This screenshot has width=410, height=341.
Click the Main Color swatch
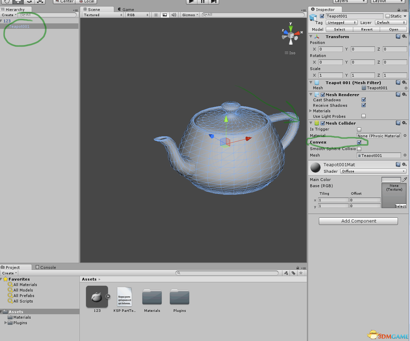tap(391, 180)
